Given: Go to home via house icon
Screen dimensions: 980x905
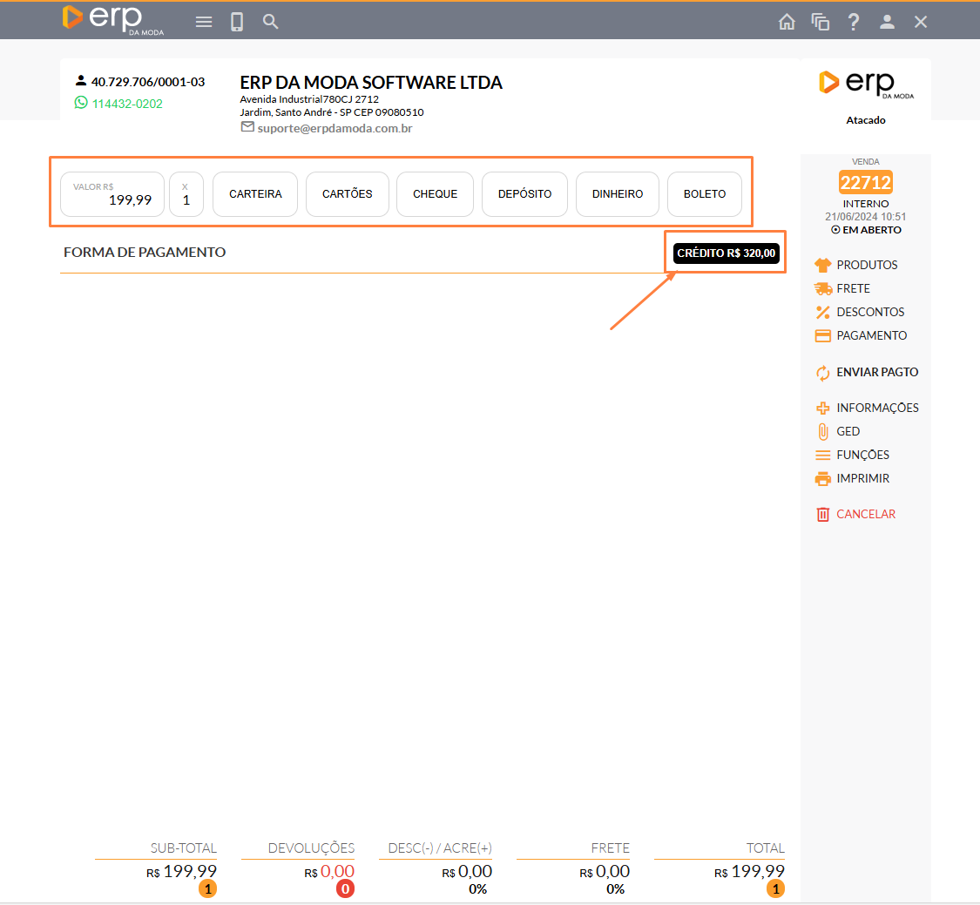Looking at the screenshot, I should [787, 23].
